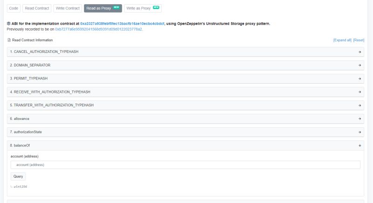Screen dimensions: 373x203
Task: Switch to Read Contract tab
Action: [x=37, y=8]
